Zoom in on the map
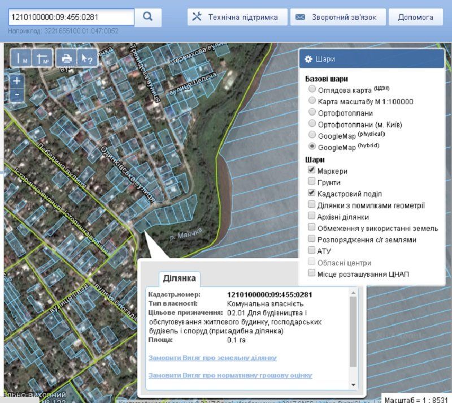 17,81
